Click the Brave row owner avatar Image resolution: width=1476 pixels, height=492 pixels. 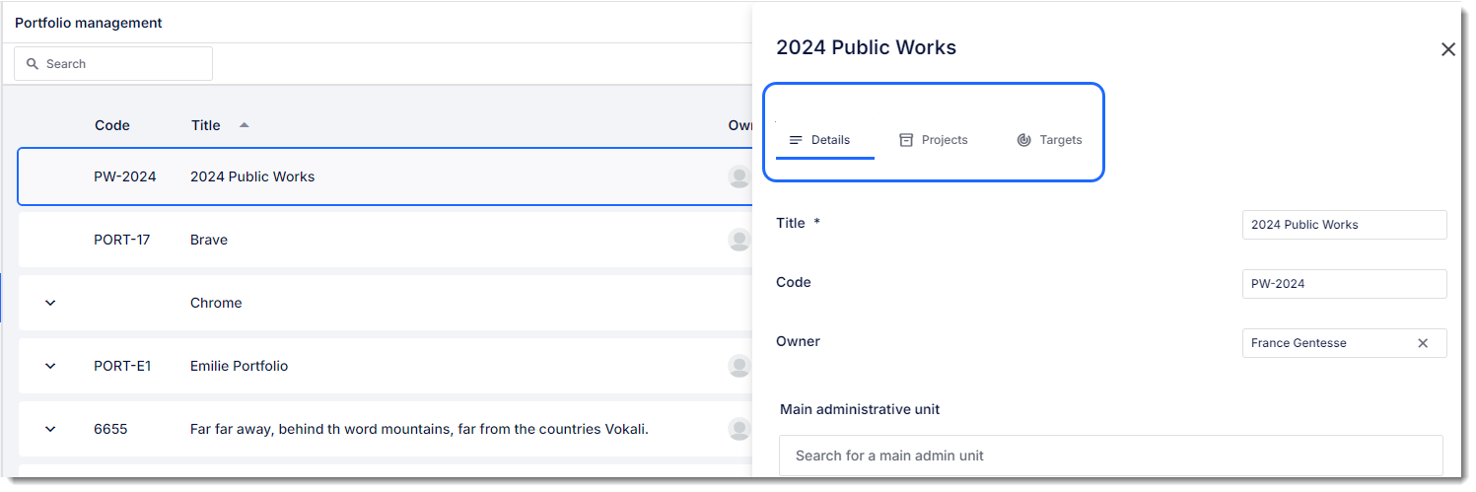point(738,240)
